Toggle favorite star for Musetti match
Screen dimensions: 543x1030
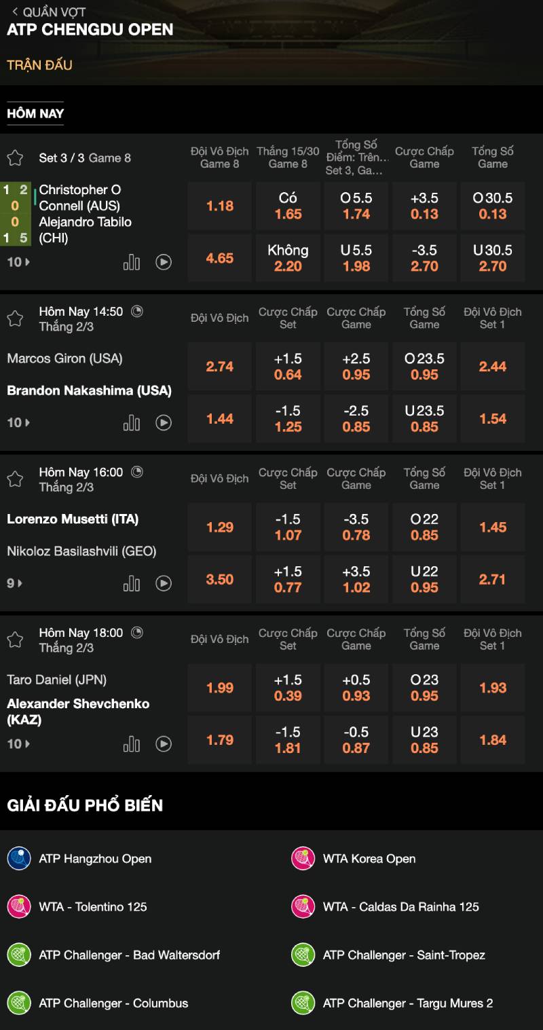(x=15, y=479)
